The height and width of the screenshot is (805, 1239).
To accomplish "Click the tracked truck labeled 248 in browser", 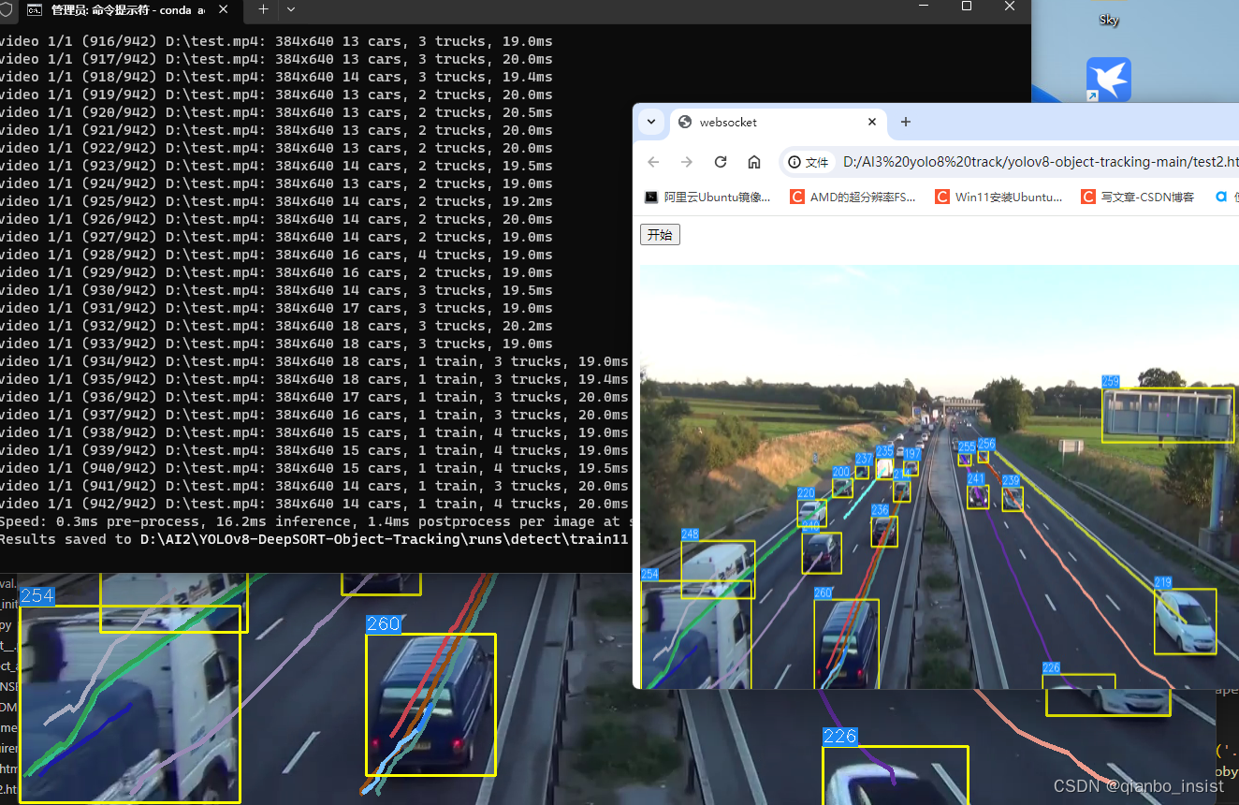I will (x=718, y=569).
